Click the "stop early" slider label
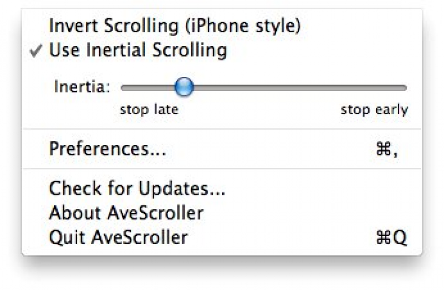444x290 pixels. pos(374,109)
